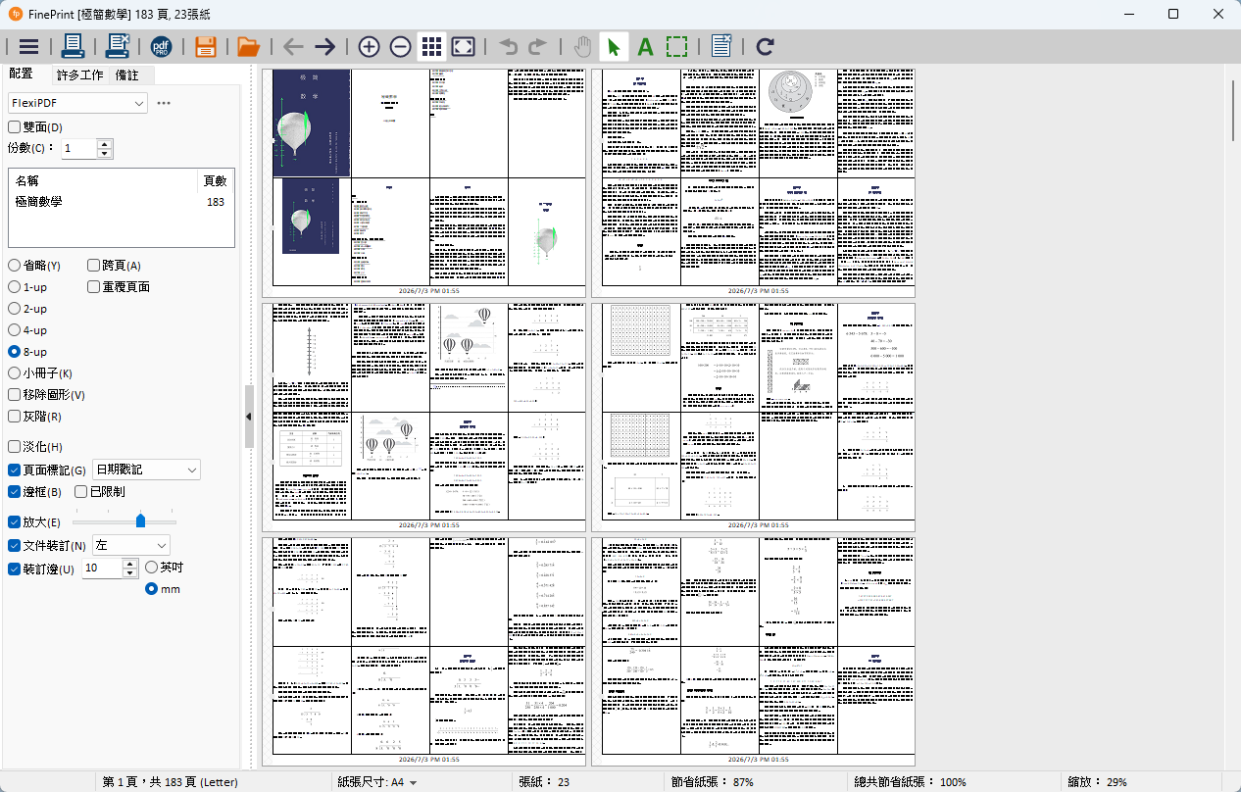Collapse the left panel with the arrow handle
The height and width of the screenshot is (792, 1241).
pyautogui.click(x=249, y=417)
